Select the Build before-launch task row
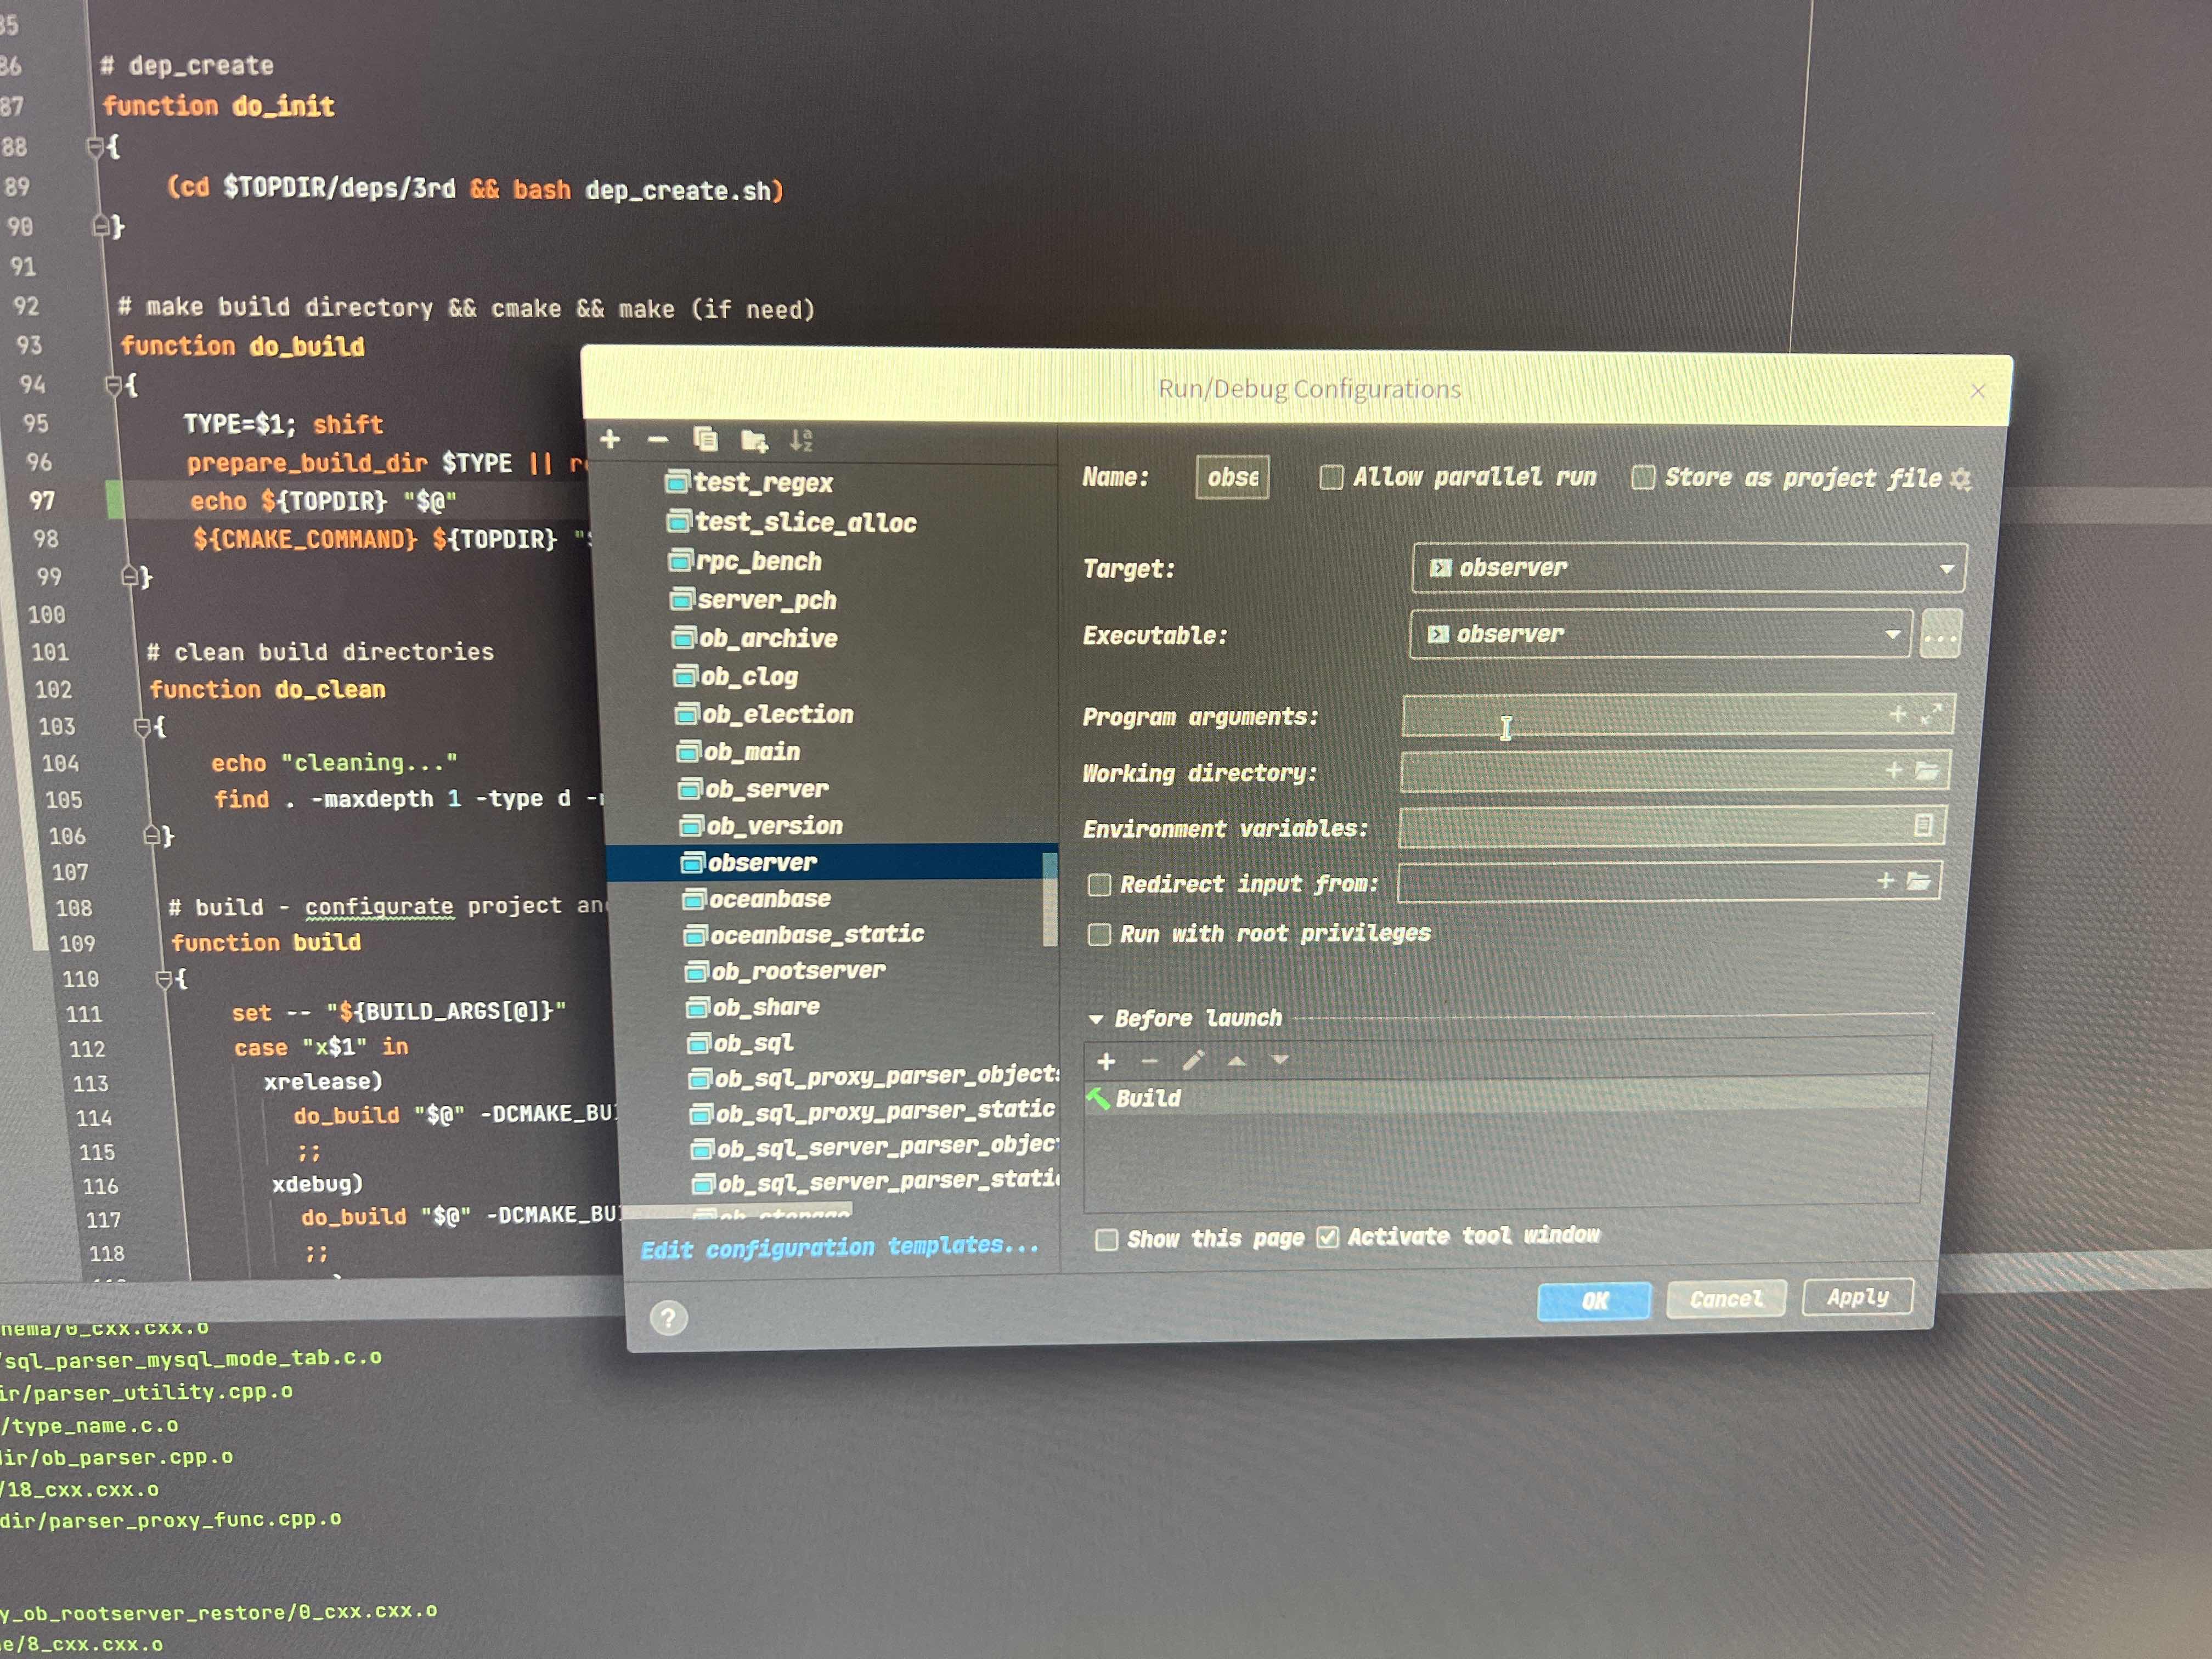This screenshot has width=2212, height=1659. [1506, 1097]
